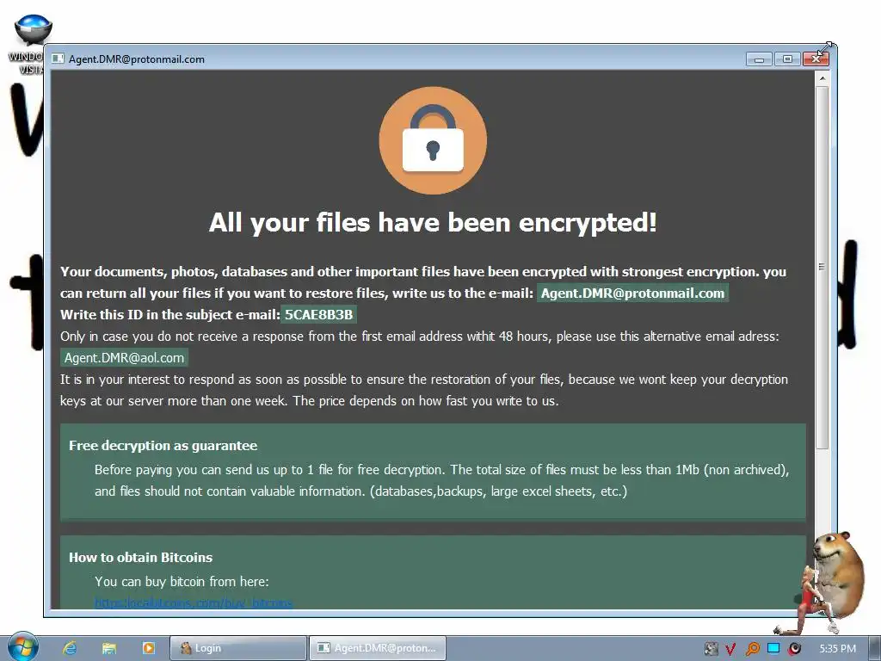Screen dimensions: 881x661
Task: Click the vertical scrollbar thumb
Action: pos(822,267)
